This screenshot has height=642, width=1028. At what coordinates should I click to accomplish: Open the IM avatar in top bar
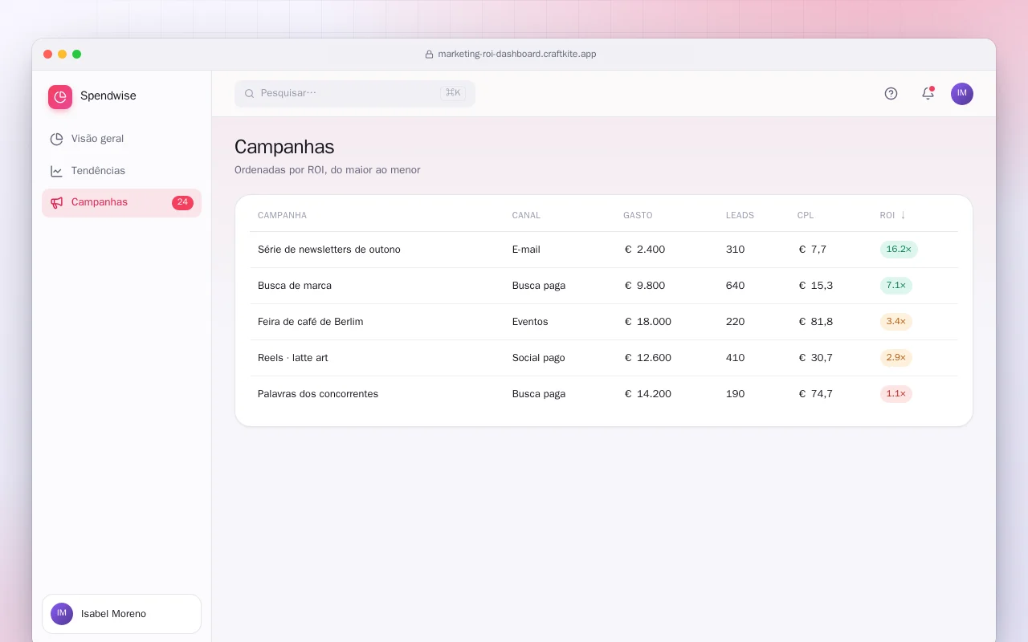pyautogui.click(x=962, y=94)
